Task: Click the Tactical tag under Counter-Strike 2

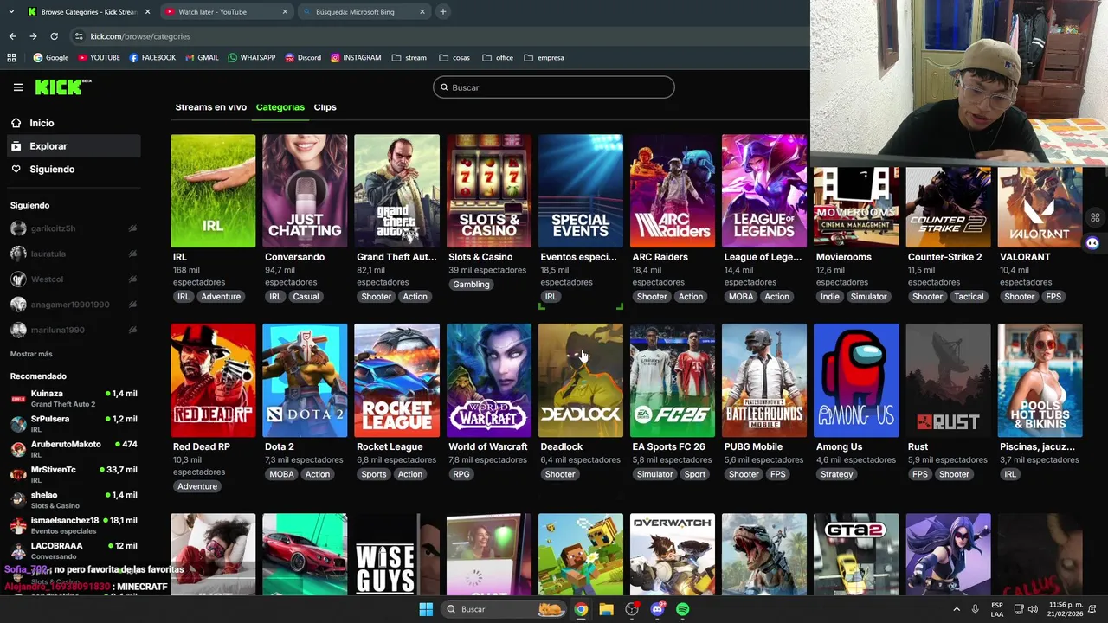Action: click(x=969, y=297)
